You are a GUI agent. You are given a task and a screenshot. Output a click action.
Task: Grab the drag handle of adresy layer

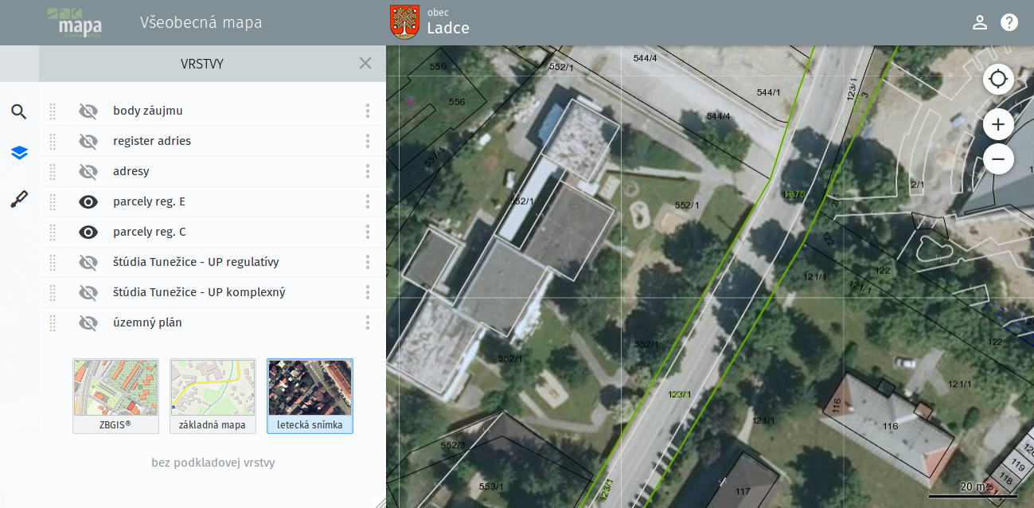(x=53, y=171)
